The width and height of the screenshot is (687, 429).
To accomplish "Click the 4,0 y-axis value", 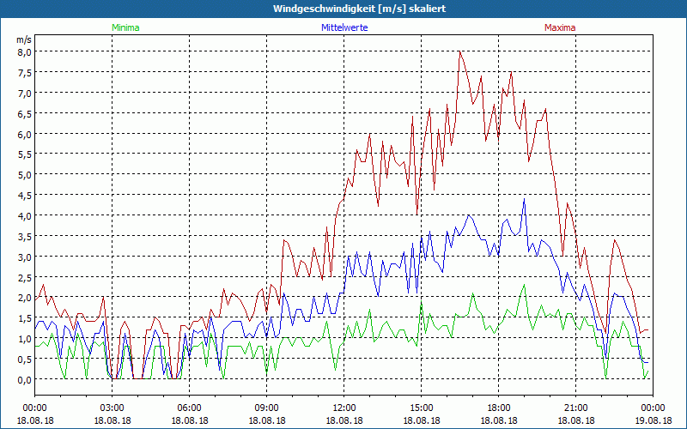I will [x=25, y=216].
